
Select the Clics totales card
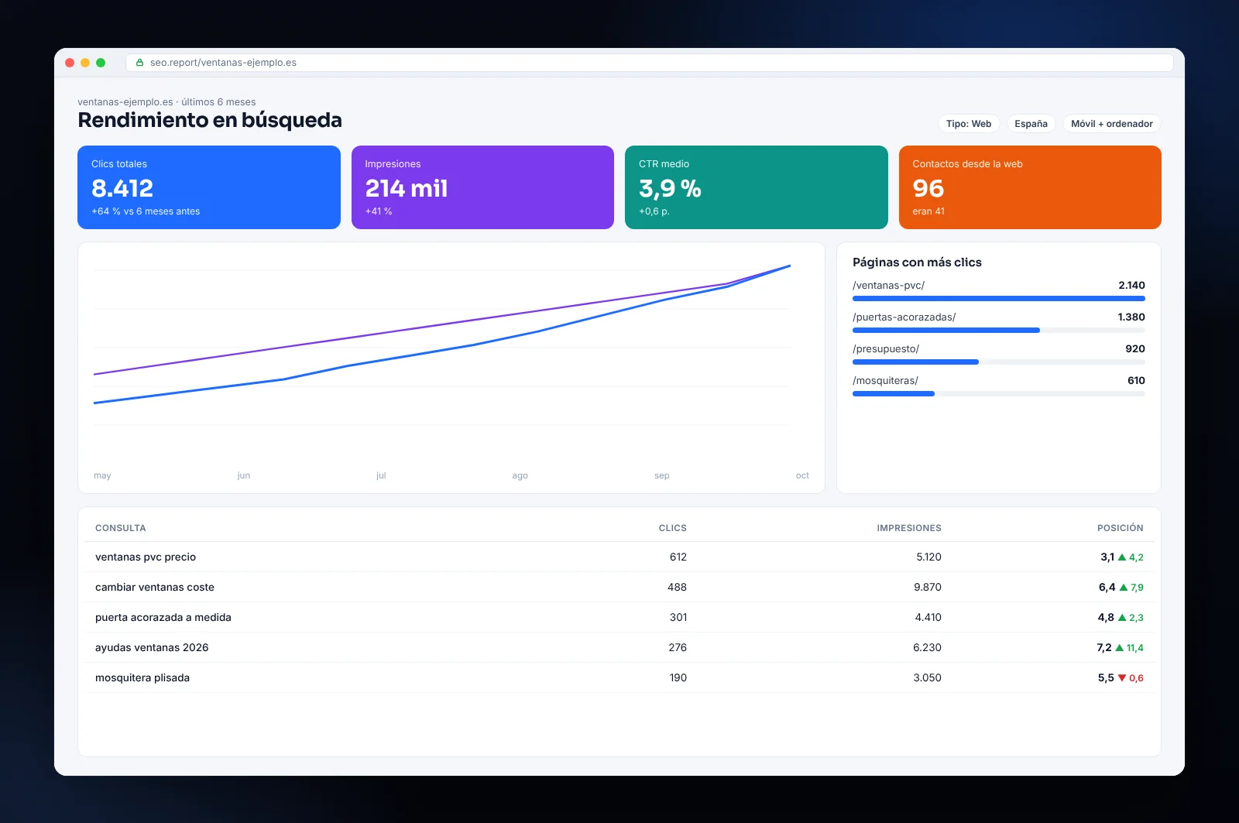tap(209, 187)
